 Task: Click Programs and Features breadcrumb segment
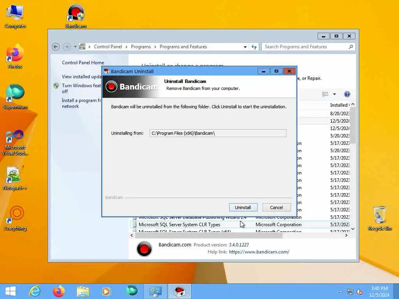[x=184, y=47]
